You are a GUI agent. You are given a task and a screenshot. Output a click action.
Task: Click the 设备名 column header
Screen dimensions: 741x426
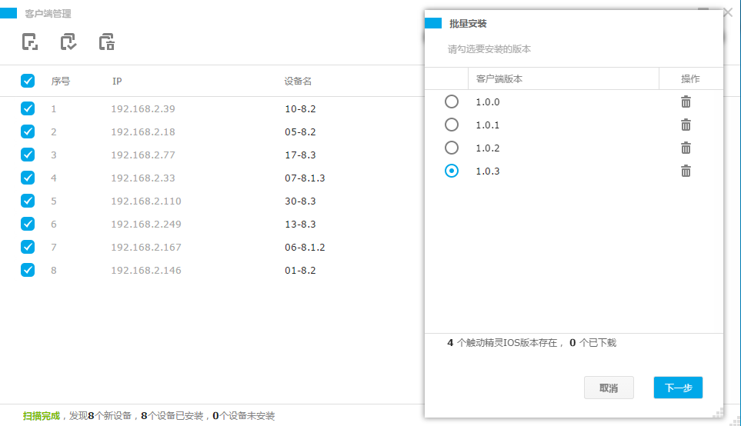[298, 82]
